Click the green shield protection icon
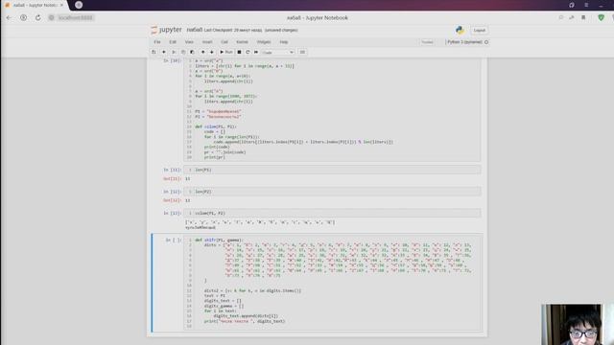The image size is (614, 345). coord(602,17)
